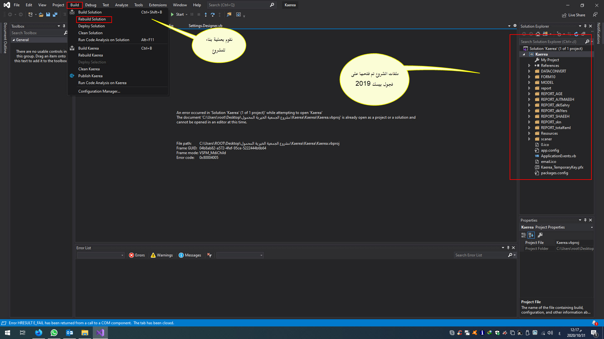The height and width of the screenshot is (339, 604).
Task: Collapse the General group in Toolbox
Action: (x=14, y=40)
